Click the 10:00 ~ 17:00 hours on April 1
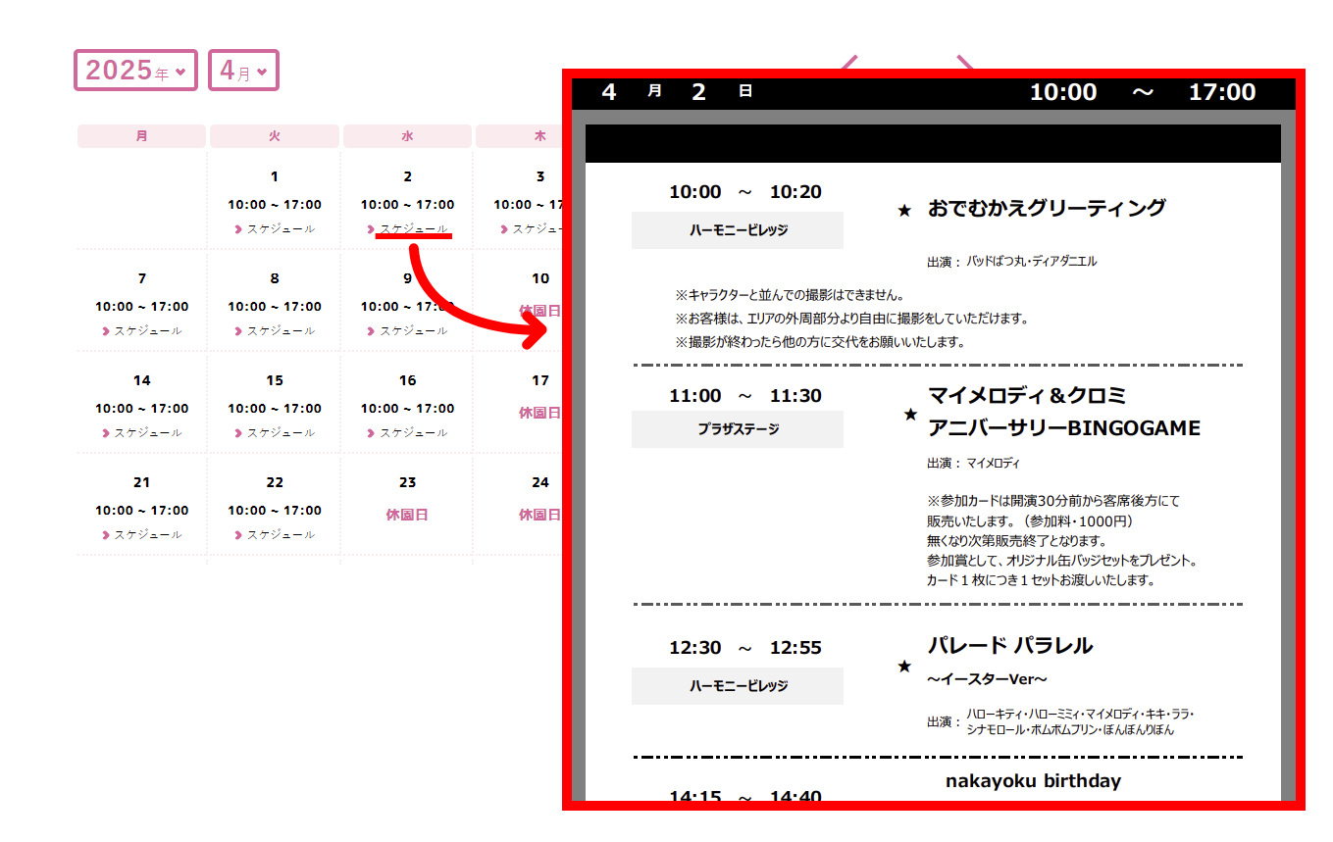 (275, 205)
